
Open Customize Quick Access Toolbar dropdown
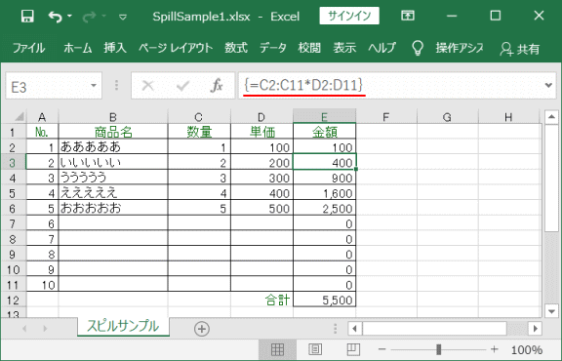(123, 17)
